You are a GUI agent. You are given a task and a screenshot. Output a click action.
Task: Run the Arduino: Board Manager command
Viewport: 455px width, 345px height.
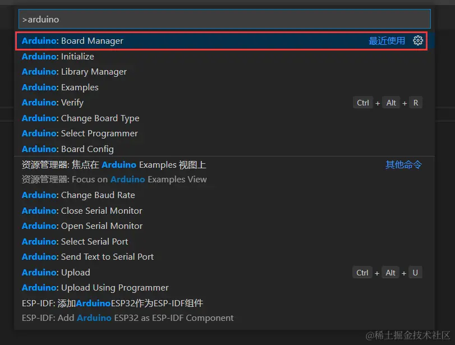pos(224,41)
